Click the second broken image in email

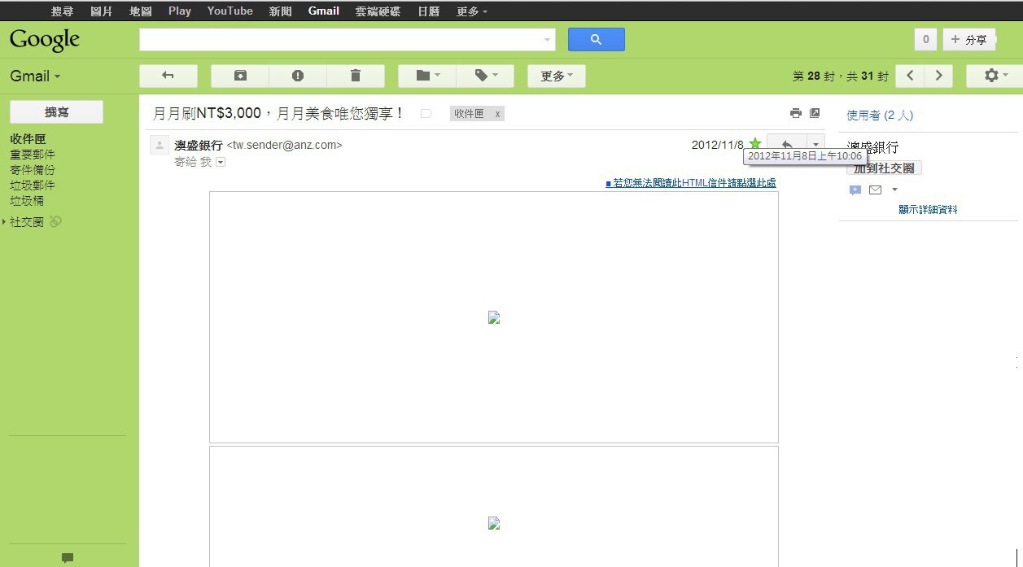pyautogui.click(x=493, y=523)
